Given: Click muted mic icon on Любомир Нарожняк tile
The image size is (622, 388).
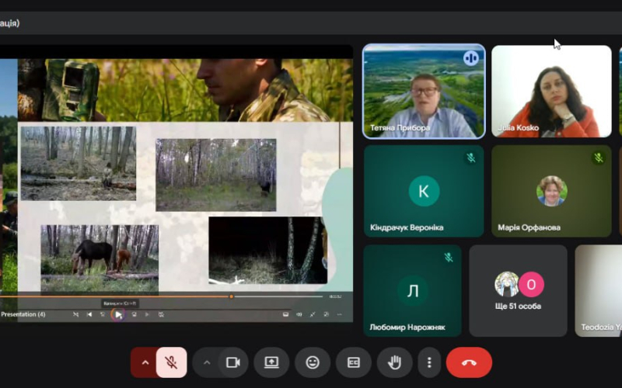Looking at the screenshot, I should pos(449,258).
